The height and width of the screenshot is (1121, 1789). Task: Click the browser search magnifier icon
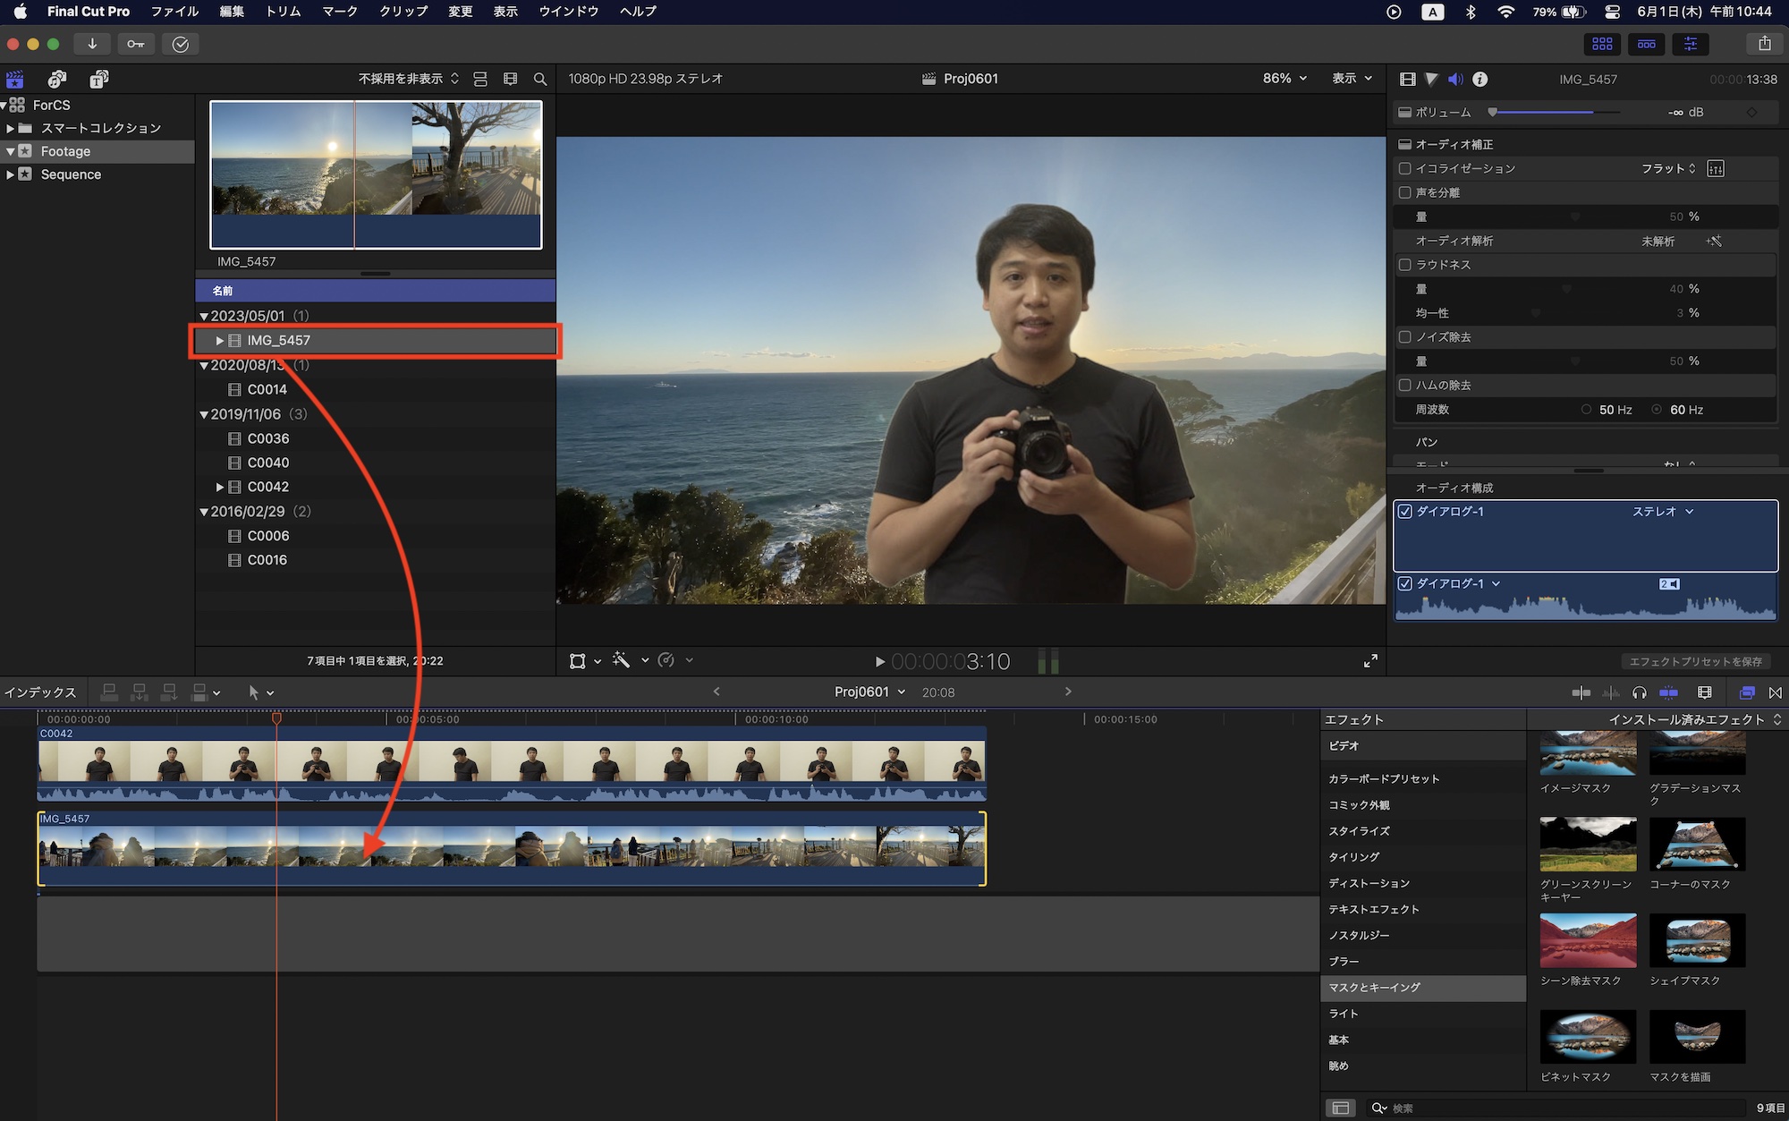click(540, 80)
